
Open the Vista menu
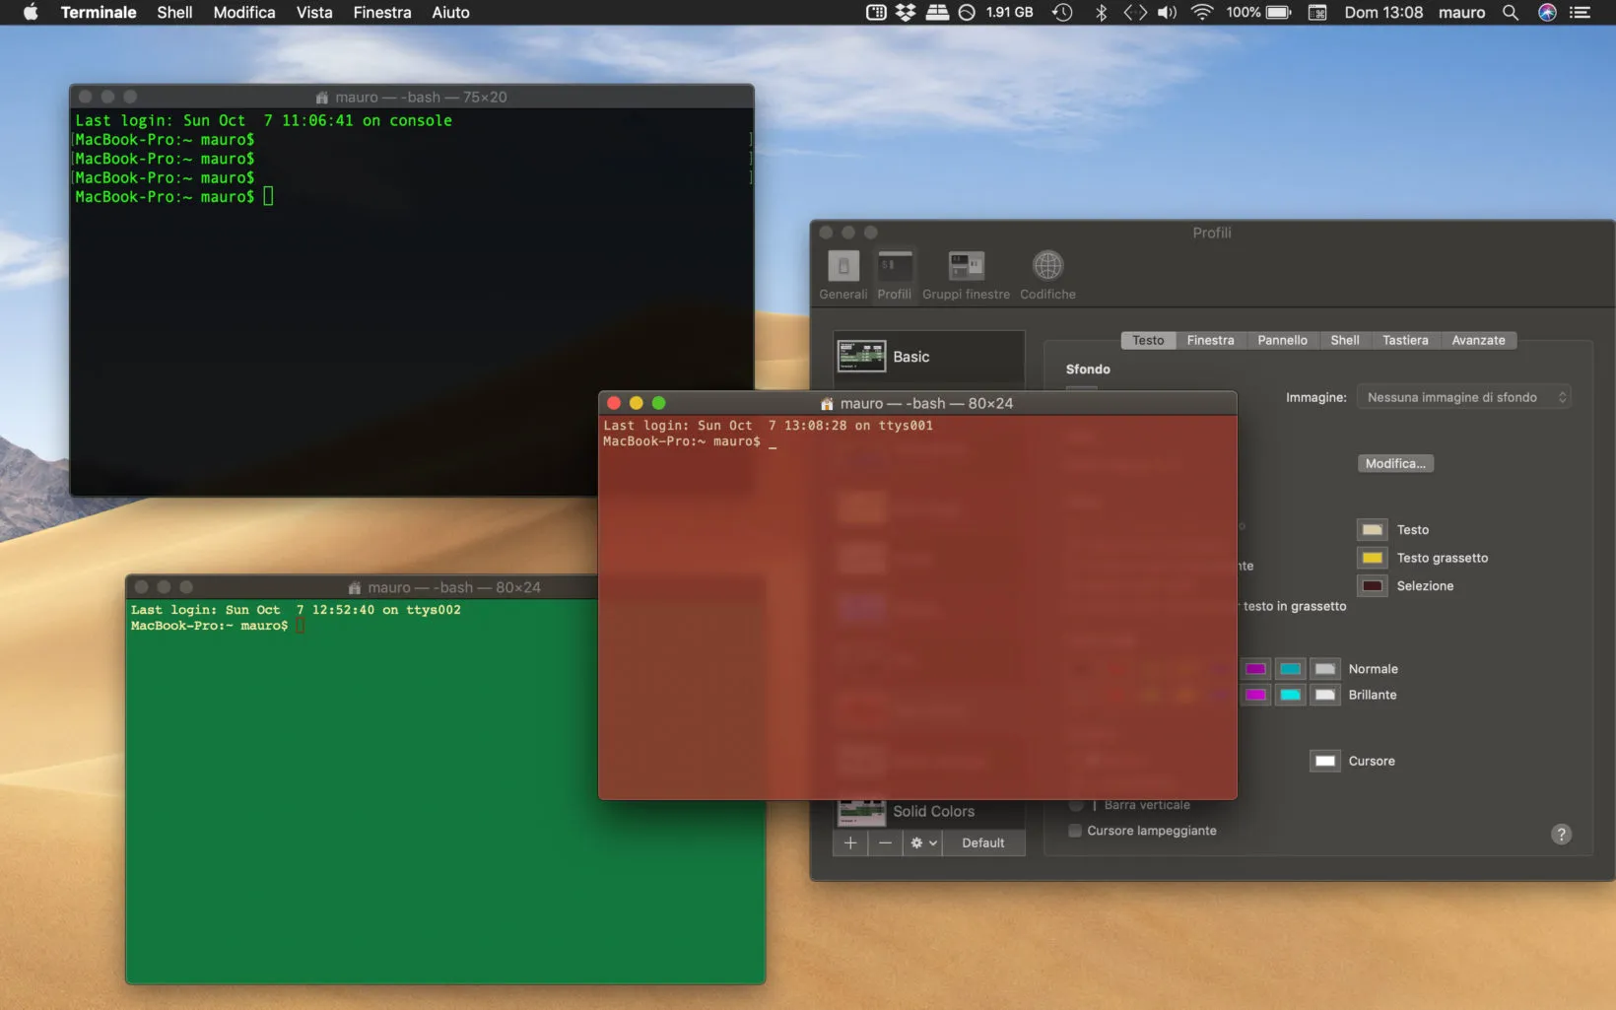[314, 12]
